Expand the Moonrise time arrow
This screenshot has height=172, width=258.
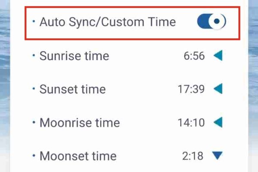point(218,122)
